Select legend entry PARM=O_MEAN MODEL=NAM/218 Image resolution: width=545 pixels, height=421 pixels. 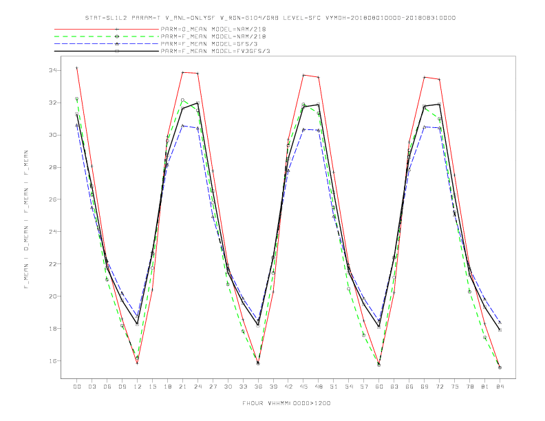click(213, 29)
